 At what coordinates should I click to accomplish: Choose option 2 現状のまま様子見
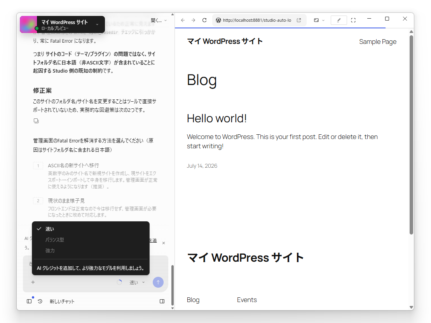click(x=95, y=207)
